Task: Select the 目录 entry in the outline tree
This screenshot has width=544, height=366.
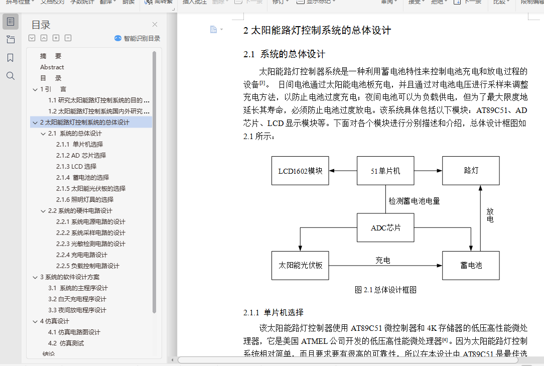Action: (x=51, y=78)
